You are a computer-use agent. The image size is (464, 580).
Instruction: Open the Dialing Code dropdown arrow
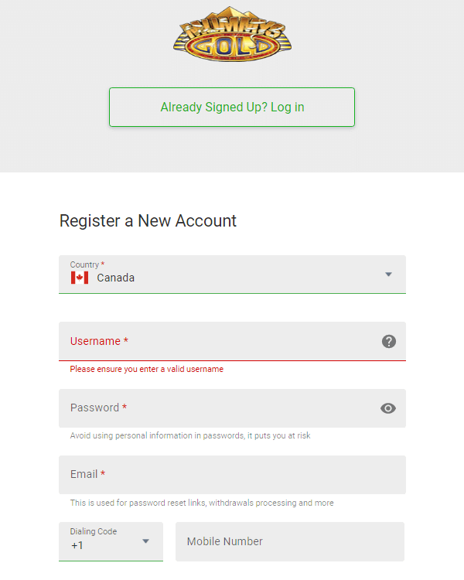[x=146, y=541]
